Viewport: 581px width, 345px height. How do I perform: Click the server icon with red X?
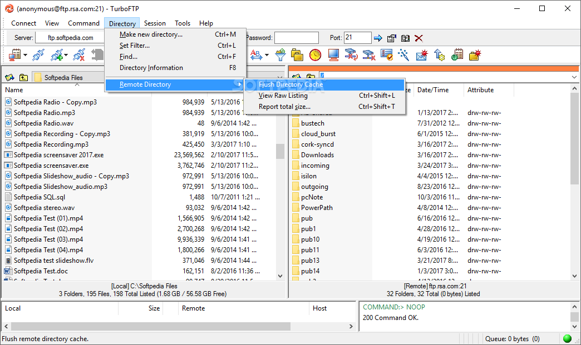click(x=368, y=55)
